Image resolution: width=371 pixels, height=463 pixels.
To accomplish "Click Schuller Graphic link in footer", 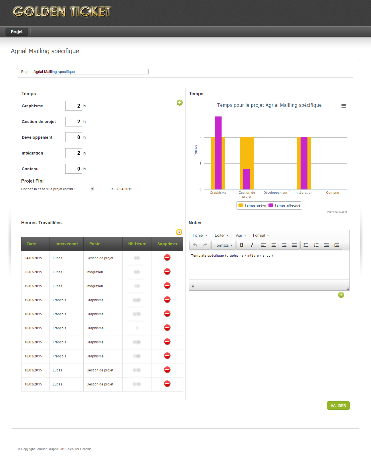I will [80, 449].
